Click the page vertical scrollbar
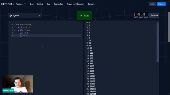The image size is (170, 95). coord(169,27)
